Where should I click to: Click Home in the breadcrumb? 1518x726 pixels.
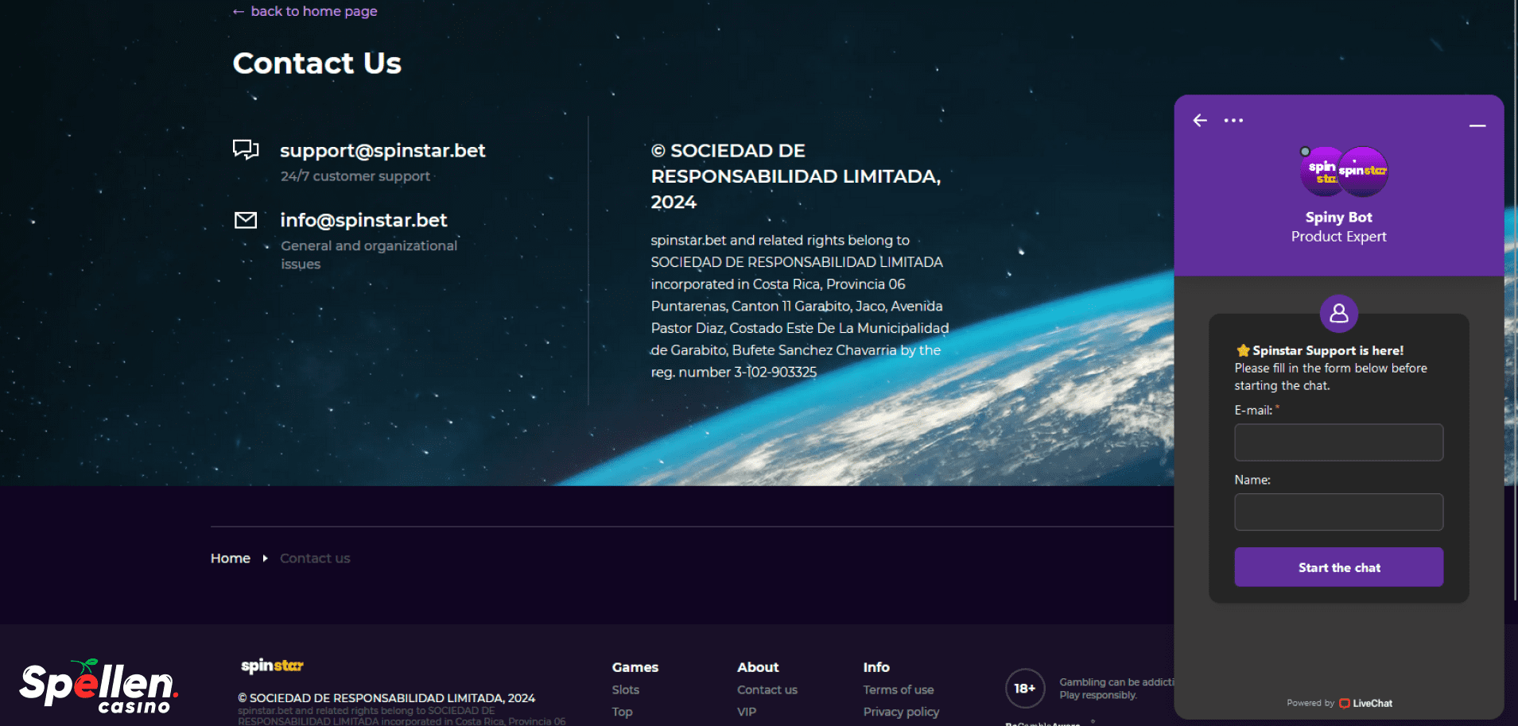tap(231, 558)
